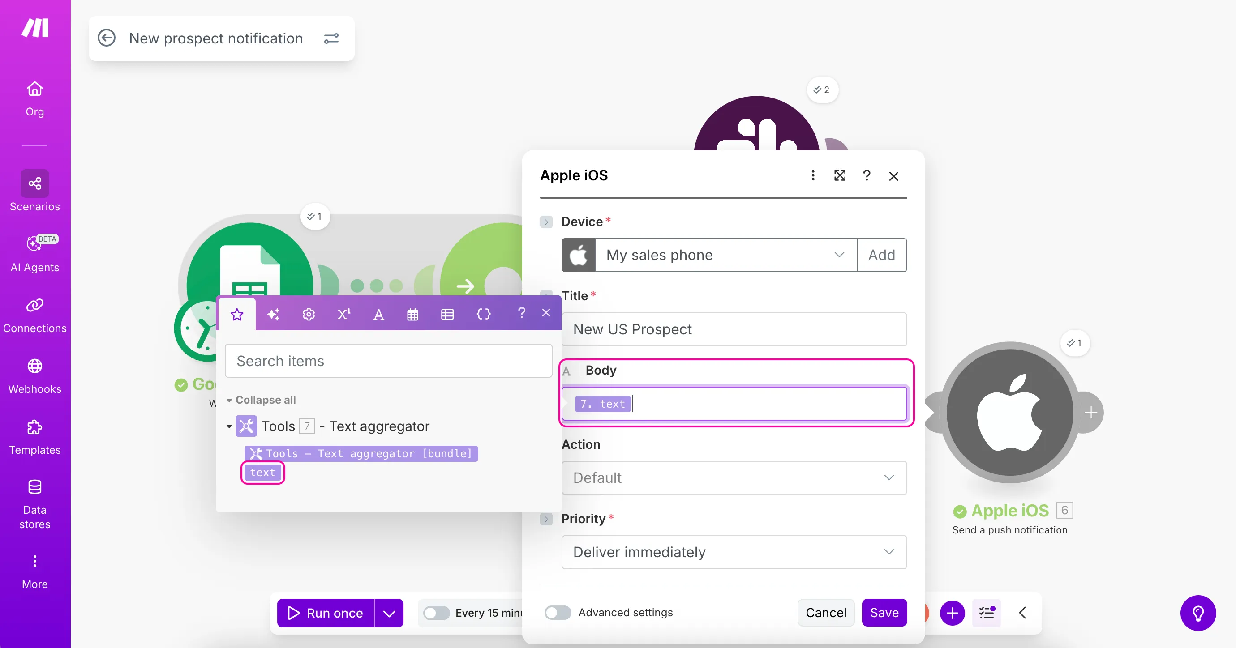Image resolution: width=1236 pixels, height=648 pixels.
Task: Switch to the text functions tab
Action: pos(378,314)
